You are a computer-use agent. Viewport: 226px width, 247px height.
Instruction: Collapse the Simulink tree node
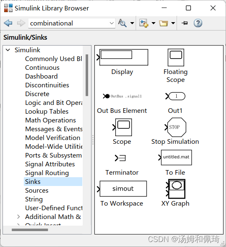pyautogui.click(x=8, y=50)
